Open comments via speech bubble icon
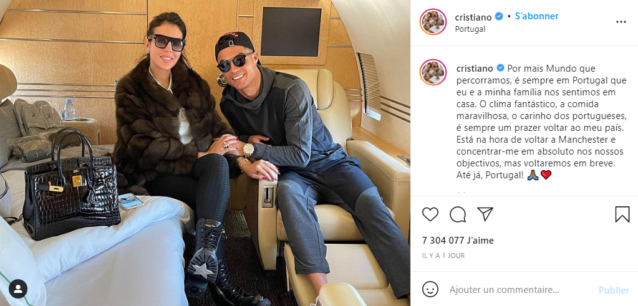The width and height of the screenshot is (638, 306). 458,214
